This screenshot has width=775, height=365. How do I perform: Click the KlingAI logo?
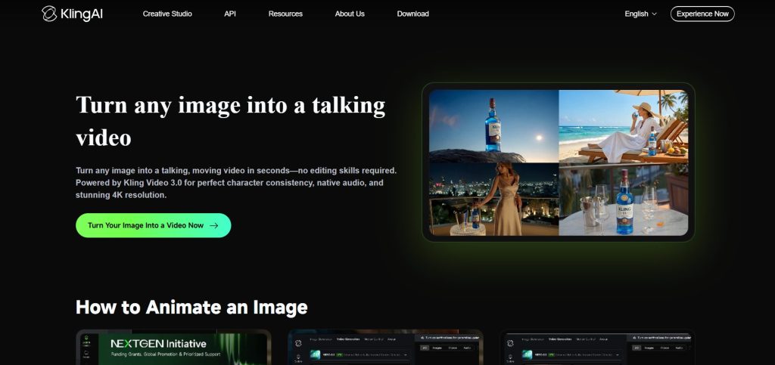72,14
